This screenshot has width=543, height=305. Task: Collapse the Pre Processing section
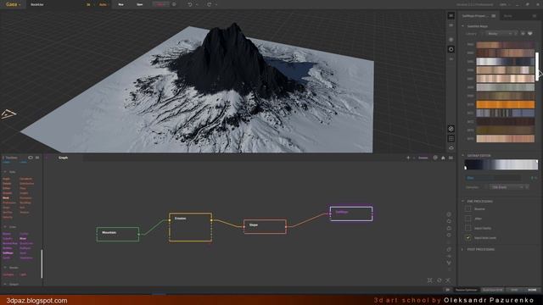coord(463,201)
